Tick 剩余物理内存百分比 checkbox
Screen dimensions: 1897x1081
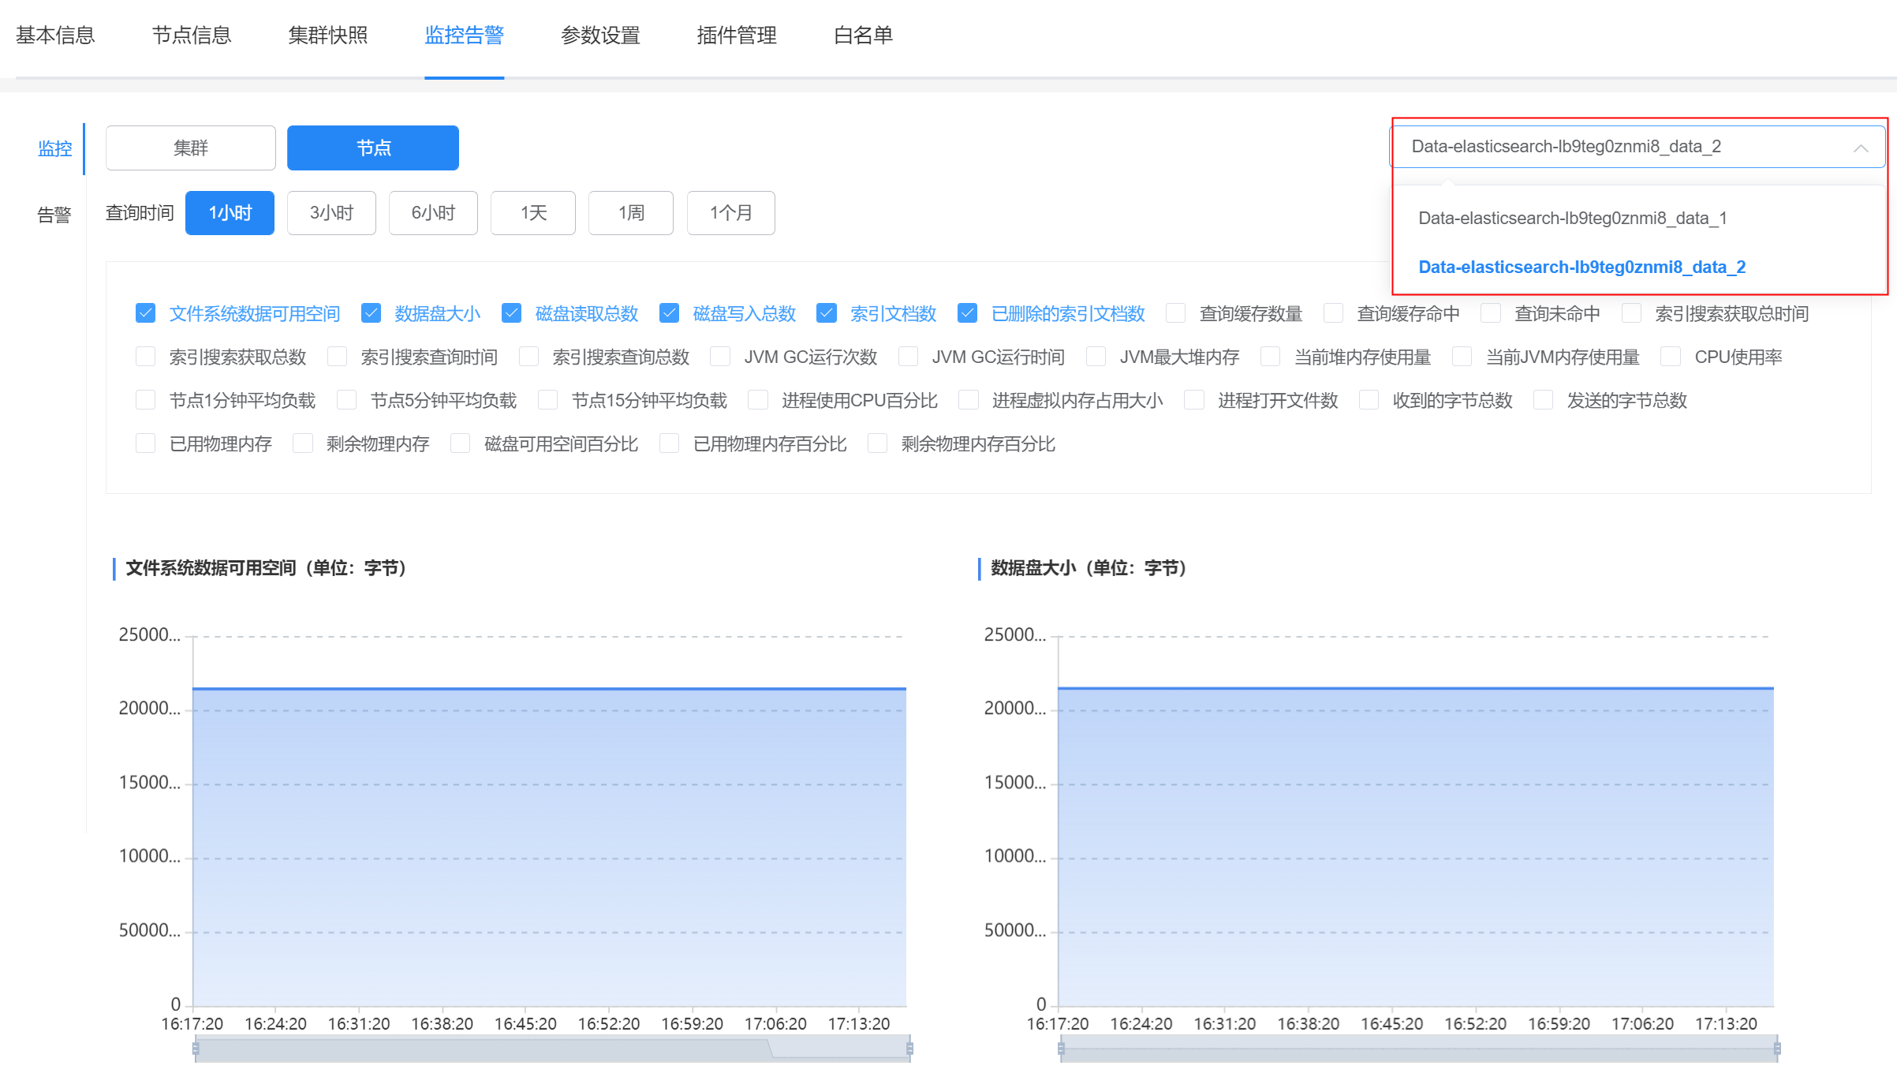pos(877,443)
